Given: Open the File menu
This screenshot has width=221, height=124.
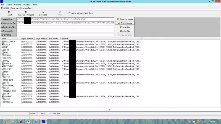Looking at the screenshot, I should click(x=2, y=5).
